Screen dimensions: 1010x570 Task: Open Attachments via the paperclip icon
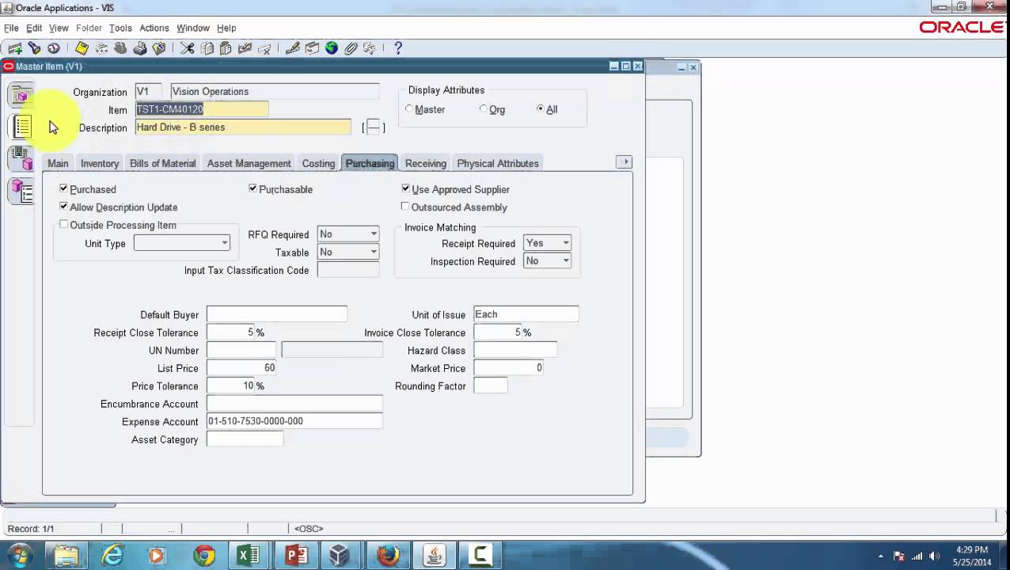tap(350, 48)
